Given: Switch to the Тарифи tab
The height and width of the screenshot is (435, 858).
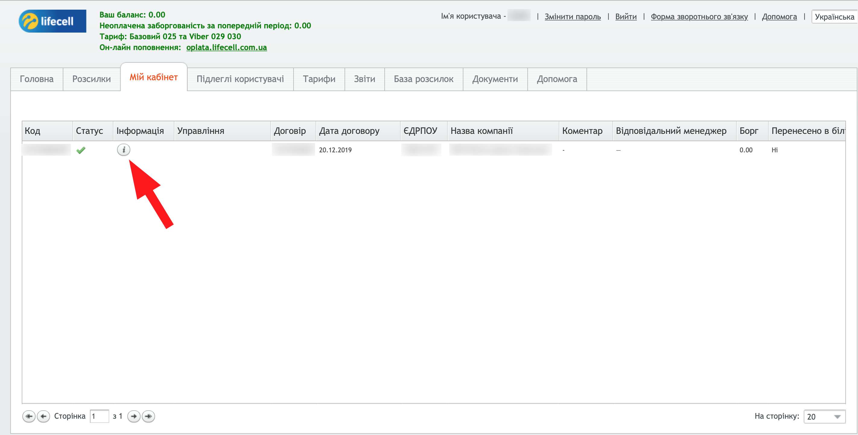Looking at the screenshot, I should (319, 79).
